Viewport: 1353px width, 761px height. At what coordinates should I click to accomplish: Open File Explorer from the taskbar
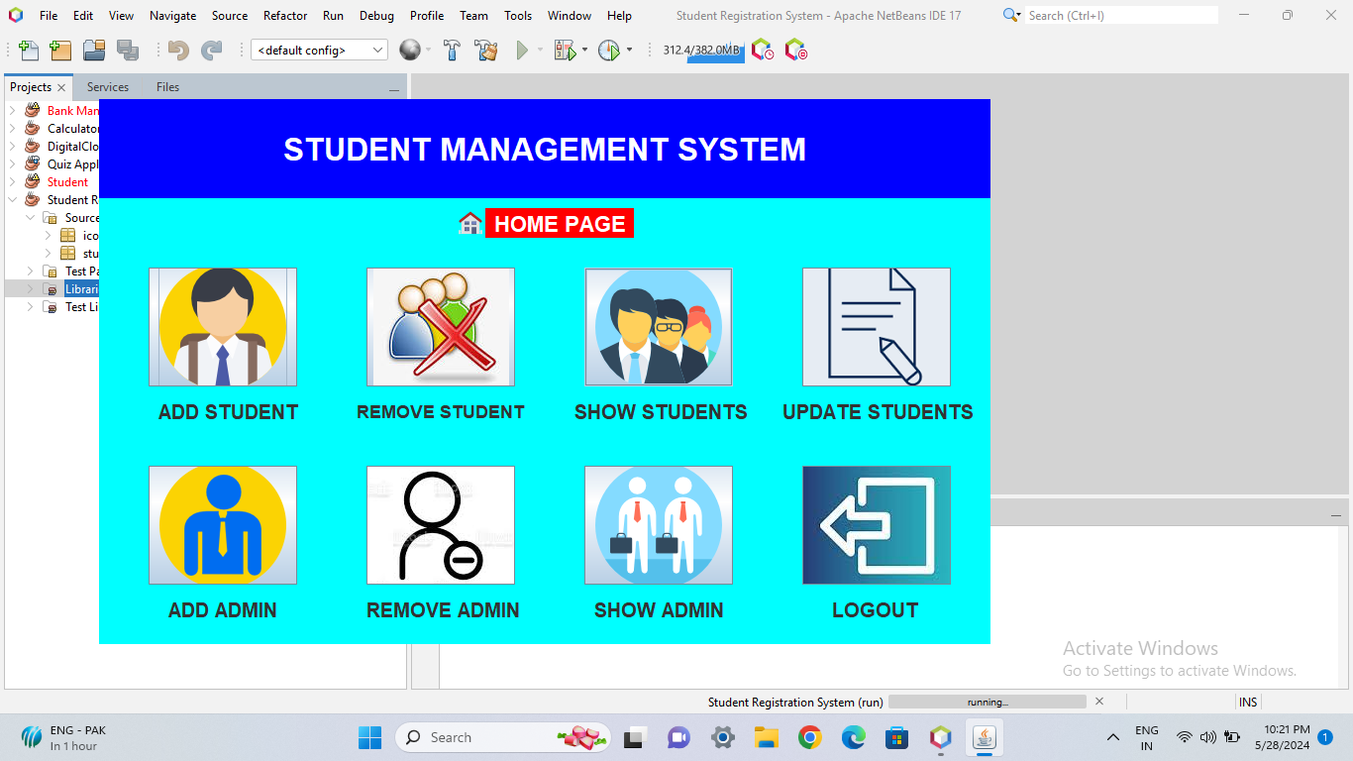coord(767,737)
